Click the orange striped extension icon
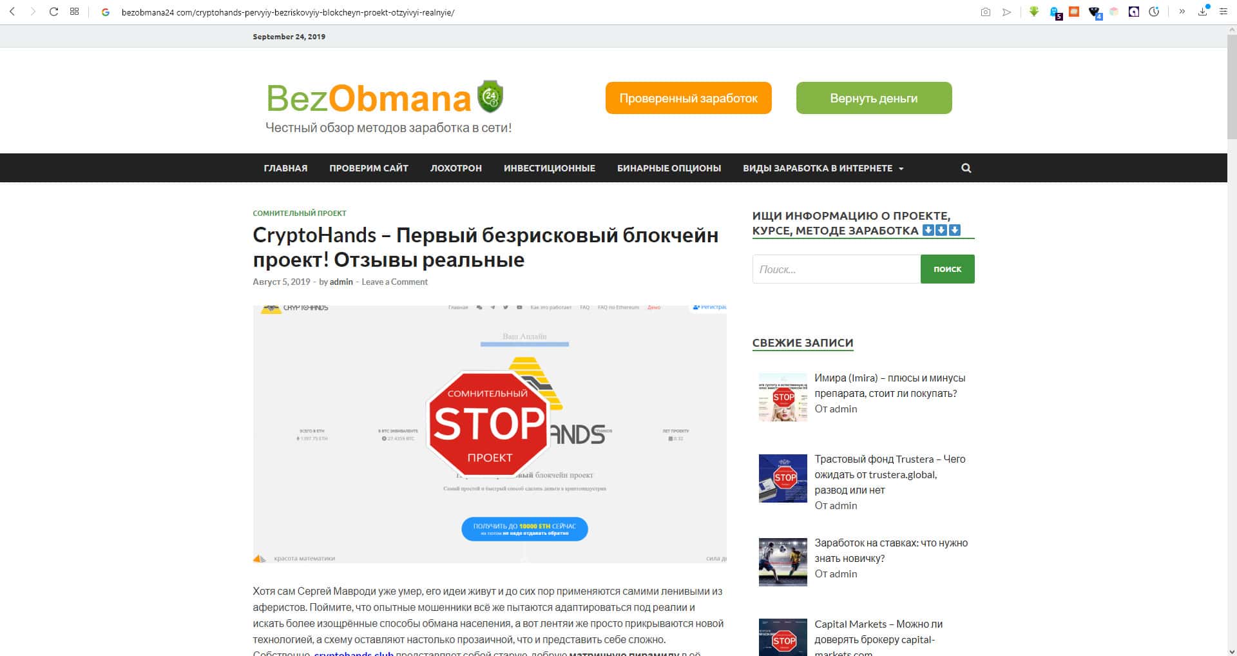This screenshot has height=656, width=1237. pos(1074,12)
